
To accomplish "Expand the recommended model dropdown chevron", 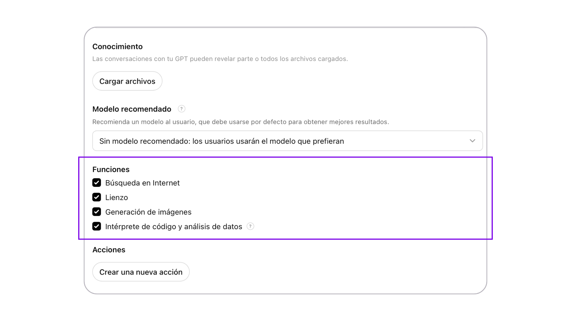I will pos(472,141).
